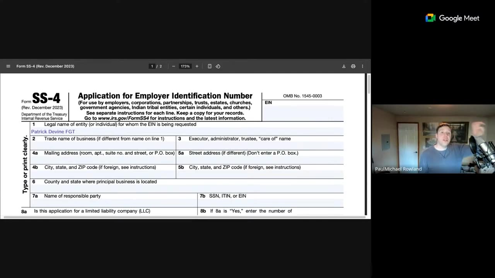The height and width of the screenshot is (278, 495).
Task: Edit the current page number field
Action: pyautogui.click(x=152, y=66)
